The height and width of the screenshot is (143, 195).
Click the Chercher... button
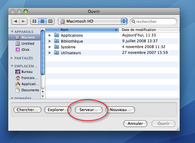(x=27, y=110)
